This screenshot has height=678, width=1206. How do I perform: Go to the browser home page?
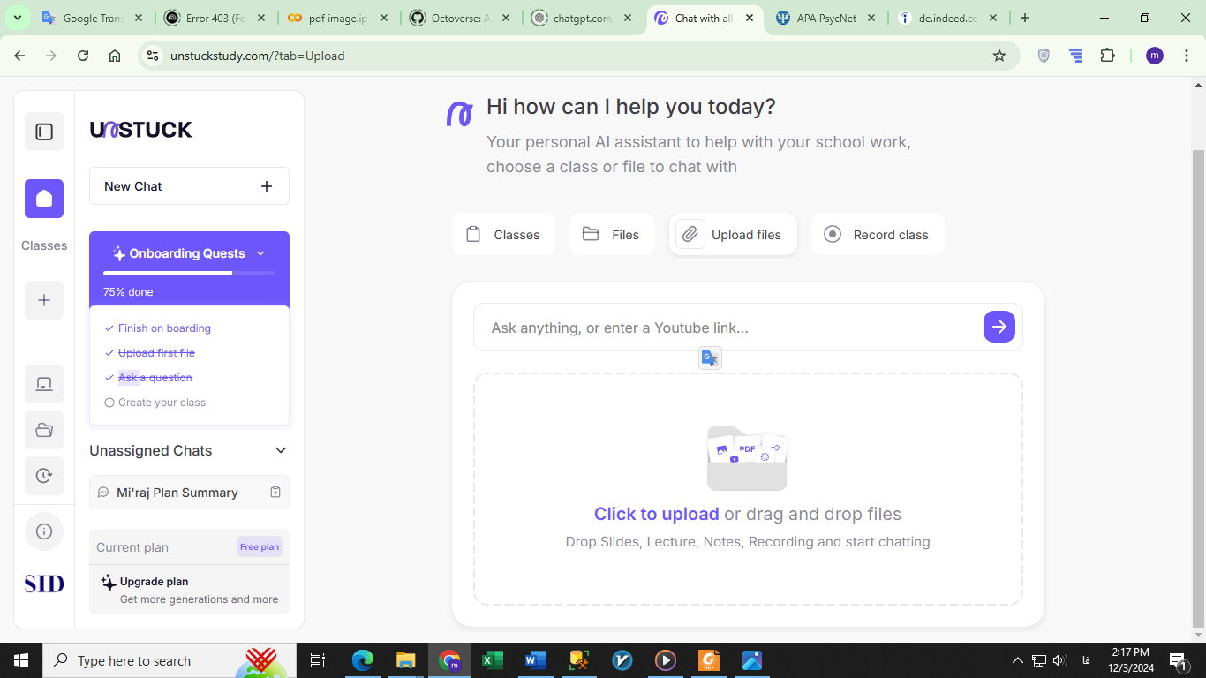coord(115,56)
